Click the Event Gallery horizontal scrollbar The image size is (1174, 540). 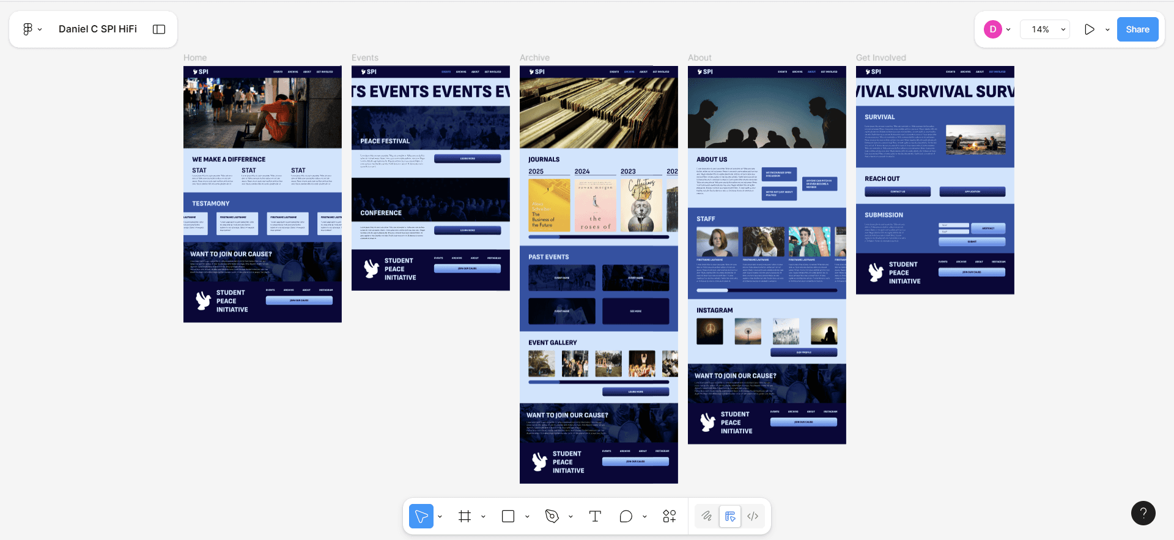tap(599, 382)
